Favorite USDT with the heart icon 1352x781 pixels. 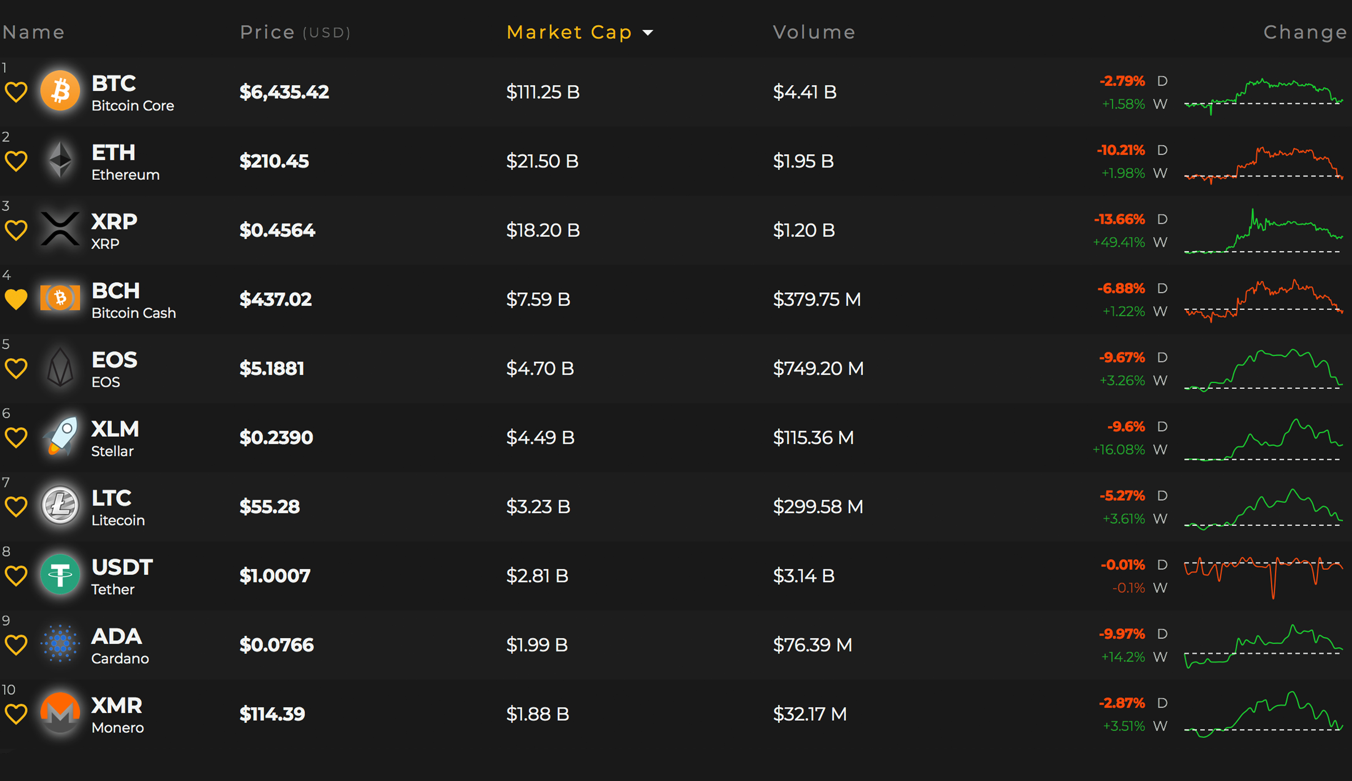coord(16,576)
